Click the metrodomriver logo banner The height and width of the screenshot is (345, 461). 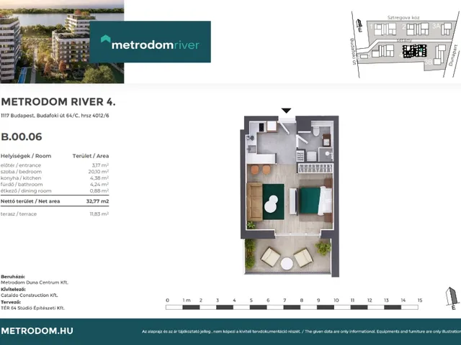point(151,42)
